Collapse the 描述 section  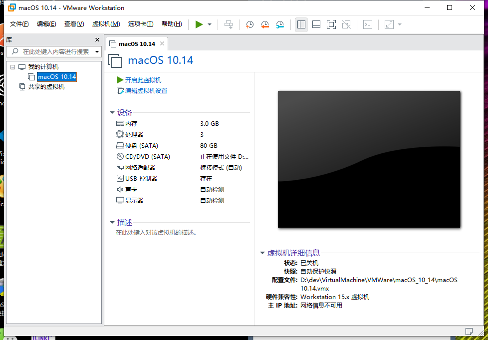pyautogui.click(x=112, y=222)
